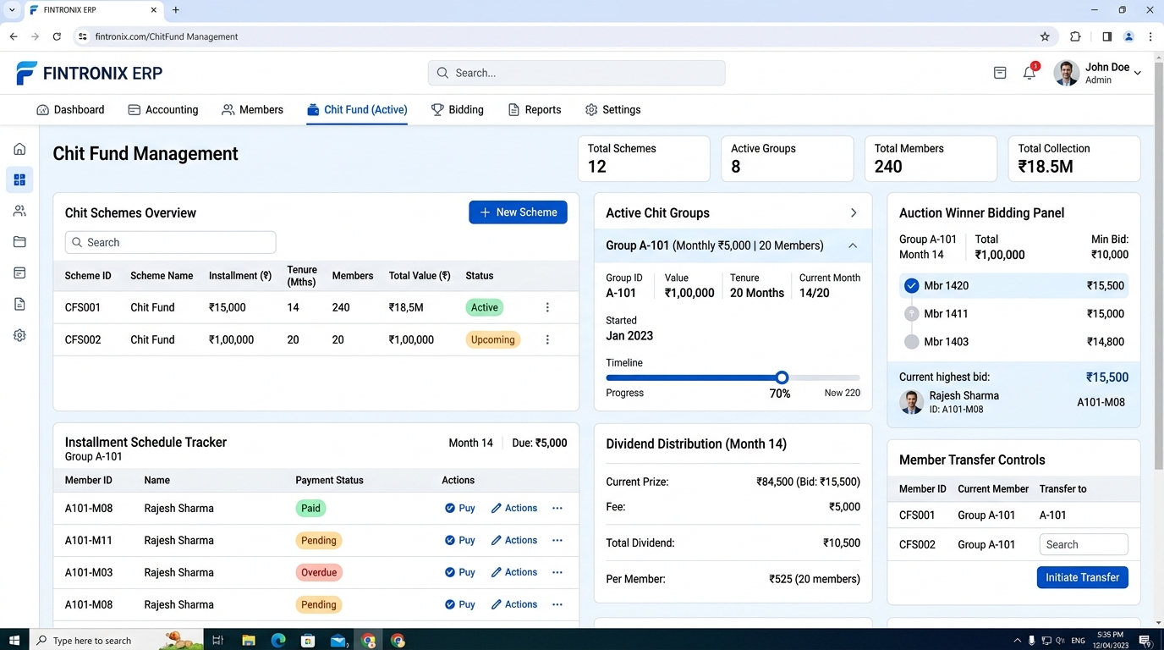Open the Reports tab
The width and height of the screenshot is (1164, 650).
click(534, 110)
